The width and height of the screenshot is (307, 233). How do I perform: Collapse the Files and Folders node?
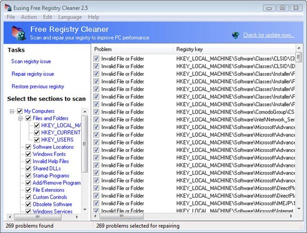[20, 118]
